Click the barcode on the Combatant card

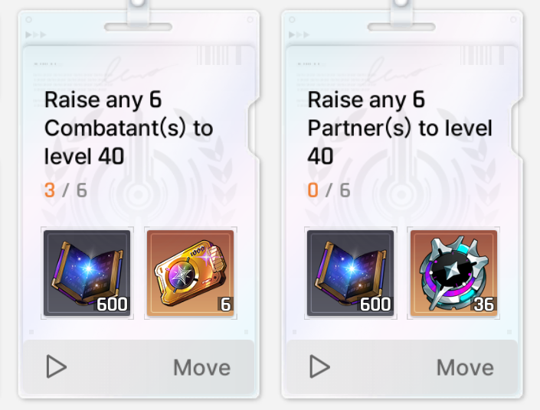(x=219, y=55)
